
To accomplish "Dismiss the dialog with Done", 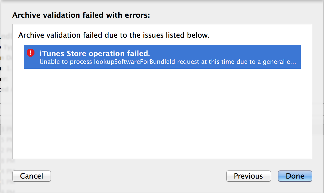I will click(x=295, y=176).
